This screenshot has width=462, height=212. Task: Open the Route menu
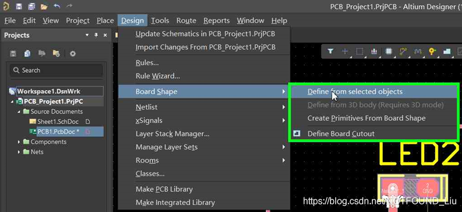tap(186, 21)
